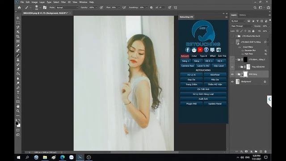This screenshot has height=161, width=286.
Task: Select the Rectangular Marquee tool
Action: pos(18,23)
